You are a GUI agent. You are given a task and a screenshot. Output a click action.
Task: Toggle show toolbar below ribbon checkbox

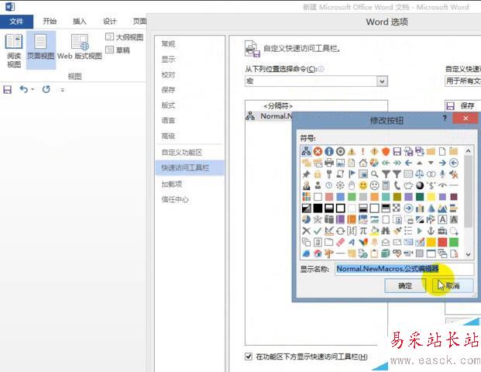[x=249, y=356]
